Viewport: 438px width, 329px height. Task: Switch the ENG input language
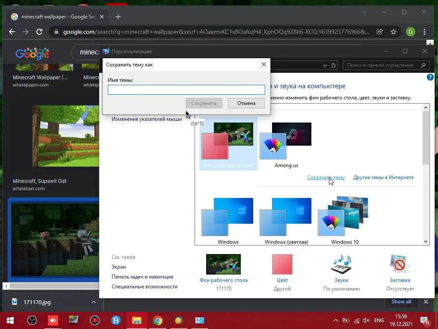379,320
